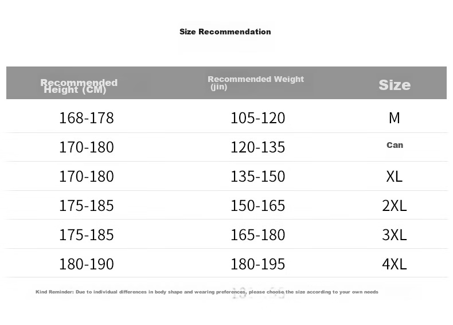Click the 3XL size cell
This screenshot has height=325, width=453.
395,234
